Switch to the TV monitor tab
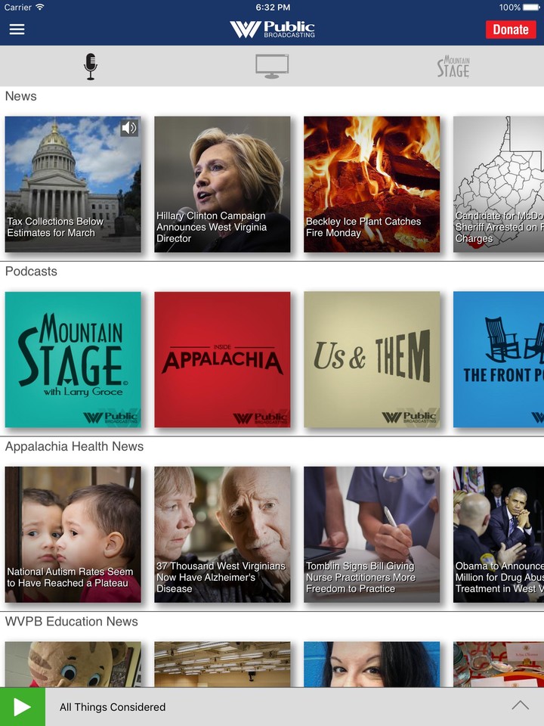Viewport: 544px width, 726px height. point(272,67)
